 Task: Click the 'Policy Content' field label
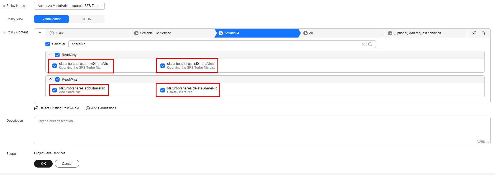point(17,32)
